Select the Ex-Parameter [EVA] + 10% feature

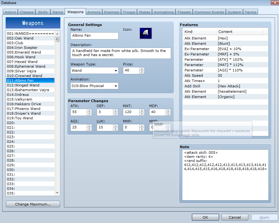point(225,49)
